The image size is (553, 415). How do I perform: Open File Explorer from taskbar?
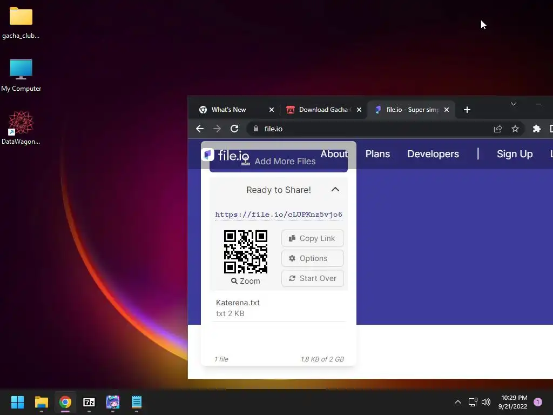click(x=41, y=402)
